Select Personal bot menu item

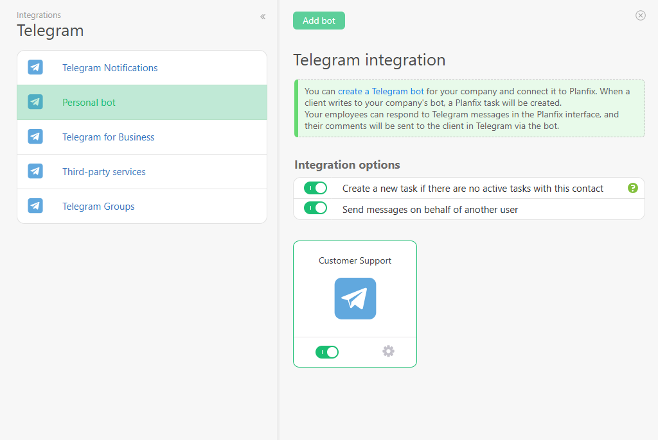coord(142,102)
